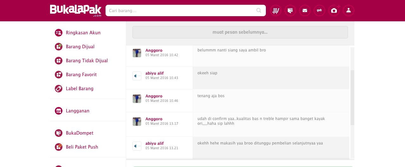Click message starting 'okehh hehe makasih'

260,143
